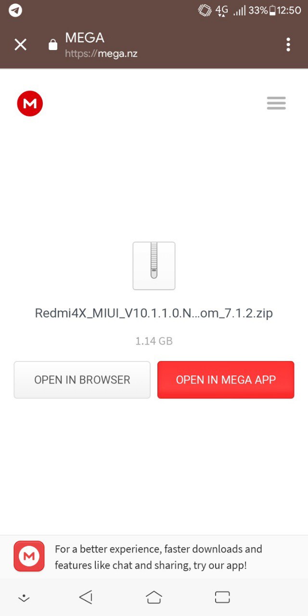Close the MEGA custom tab with X
The image size is (308, 616).
(20, 45)
